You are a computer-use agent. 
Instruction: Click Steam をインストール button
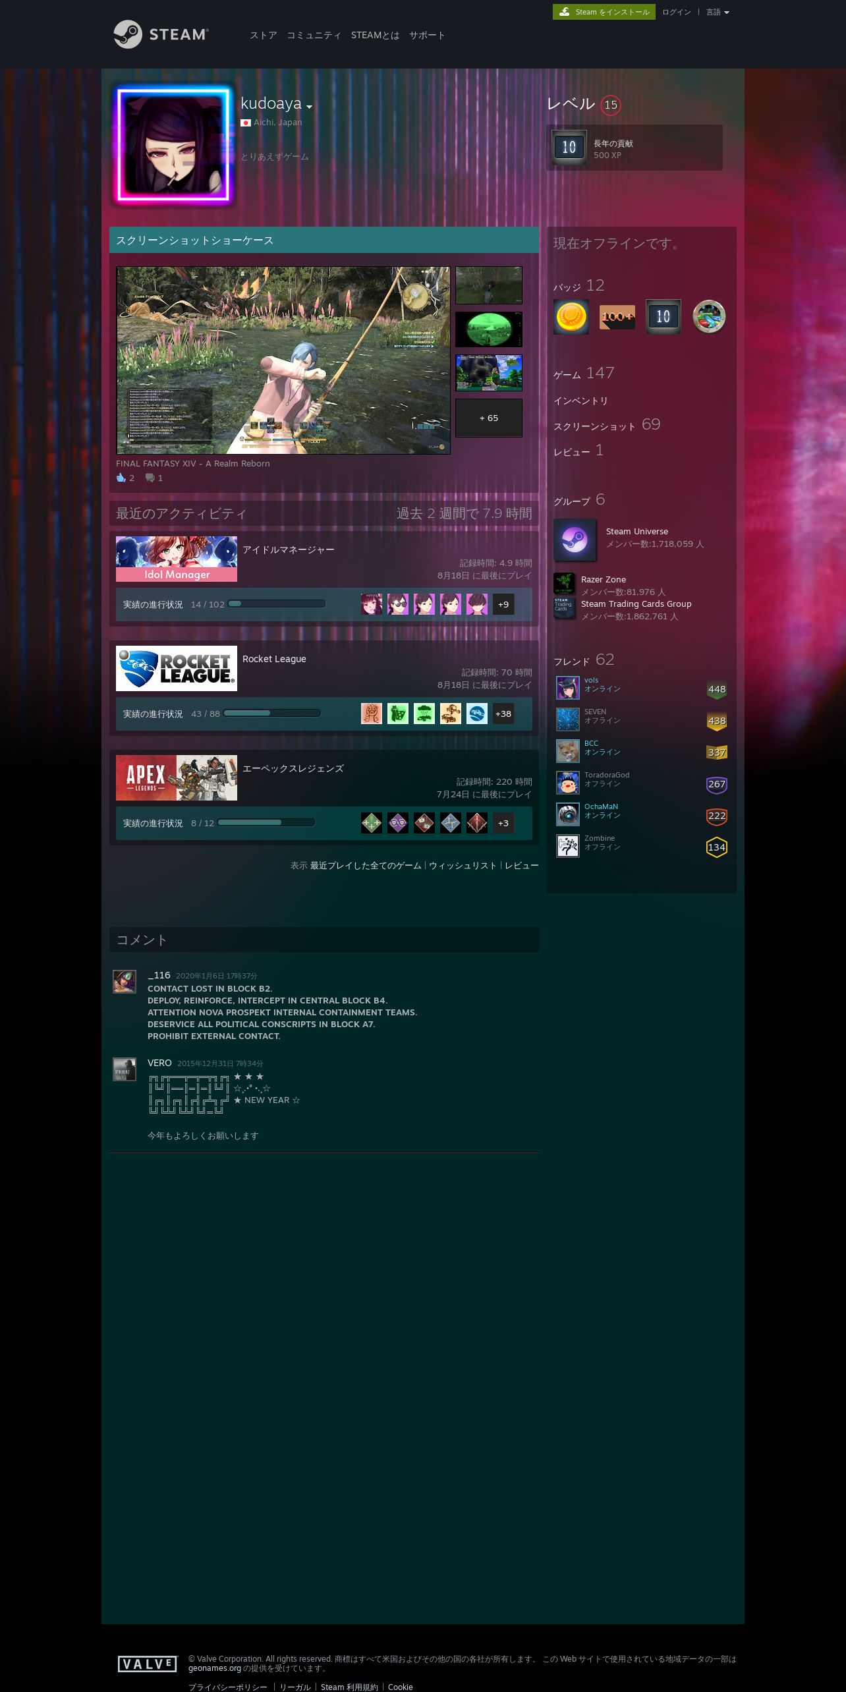point(604,12)
